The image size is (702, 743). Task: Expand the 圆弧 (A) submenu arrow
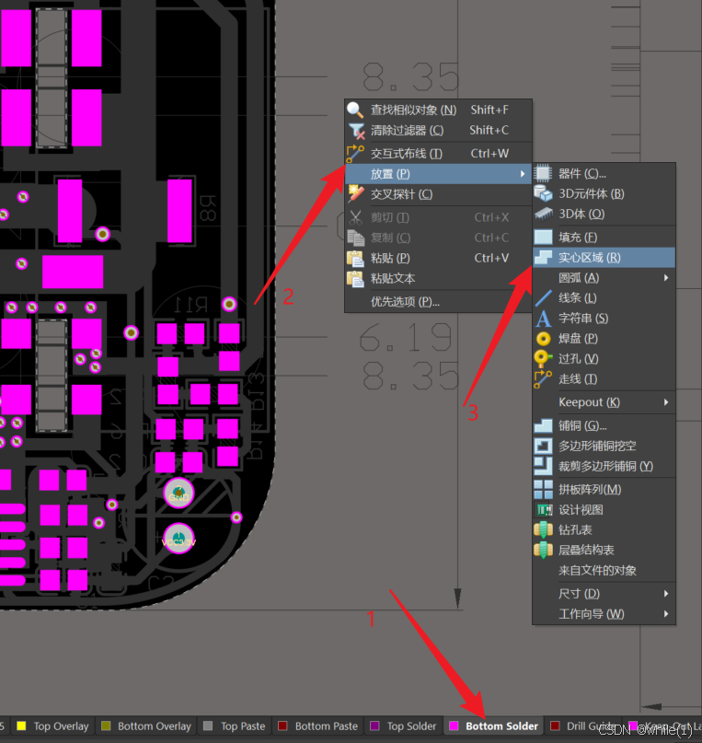(665, 278)
